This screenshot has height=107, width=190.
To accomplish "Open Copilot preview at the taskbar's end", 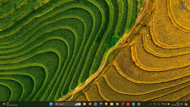I will (x=186, y=104).
